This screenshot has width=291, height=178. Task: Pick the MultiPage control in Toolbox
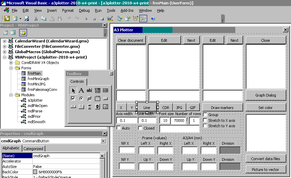tap(81, 107)
